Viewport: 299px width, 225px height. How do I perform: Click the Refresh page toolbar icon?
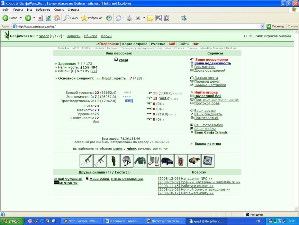pos(49,18)
